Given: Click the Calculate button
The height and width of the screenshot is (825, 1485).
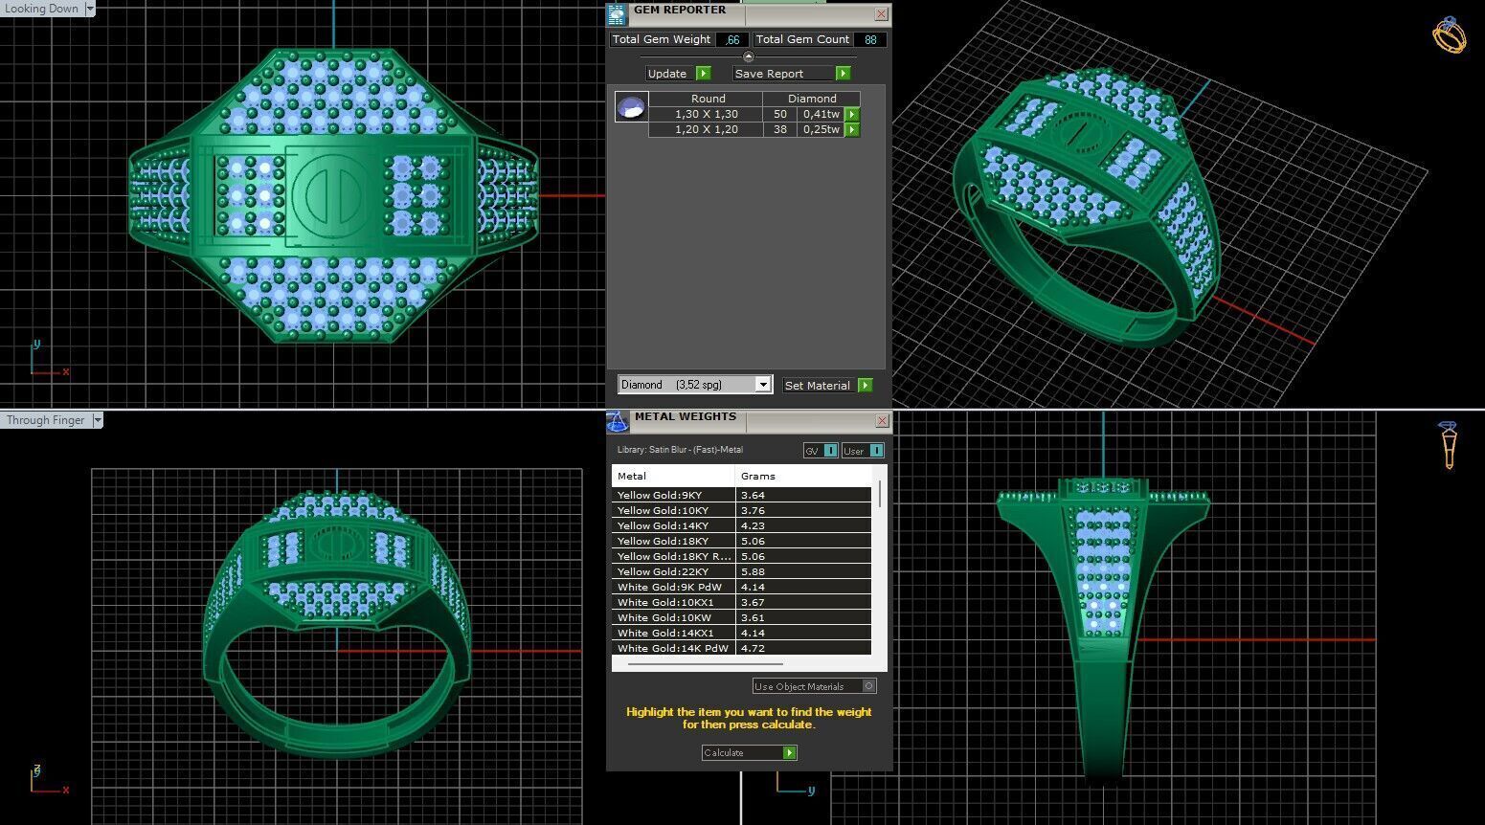Looking at the screenshot, I should (750, 753).
